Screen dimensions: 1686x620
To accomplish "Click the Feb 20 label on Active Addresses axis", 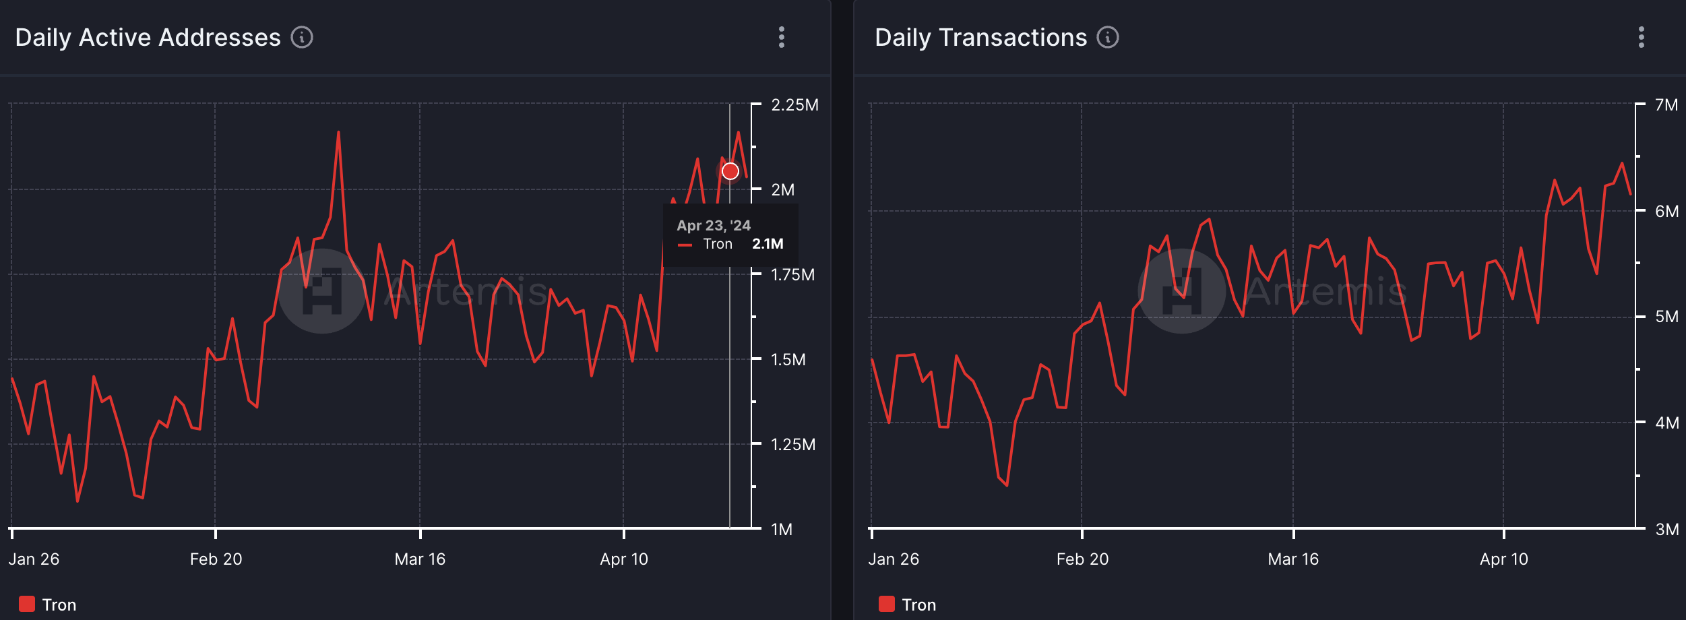I will (x=216, y=559).
